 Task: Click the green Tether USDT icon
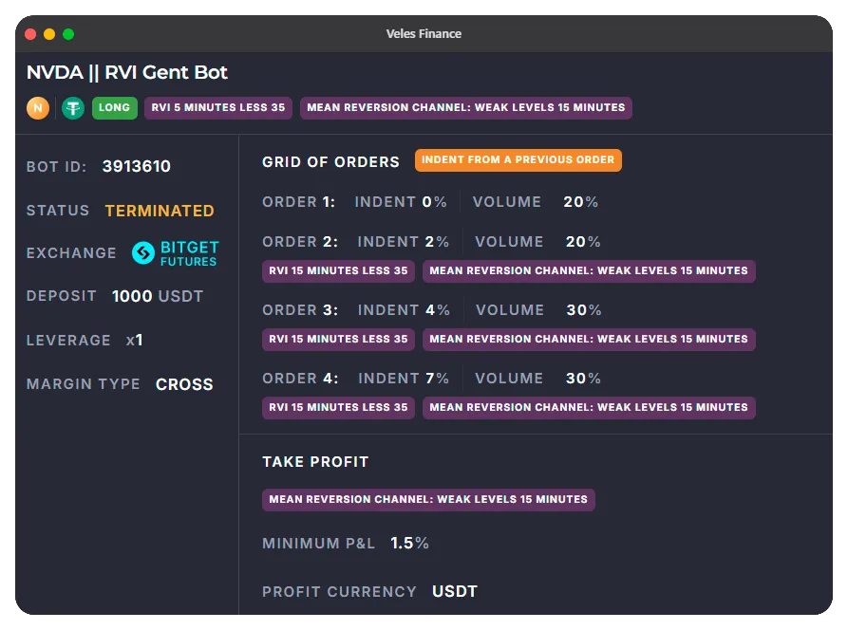(x=73, y=108)
